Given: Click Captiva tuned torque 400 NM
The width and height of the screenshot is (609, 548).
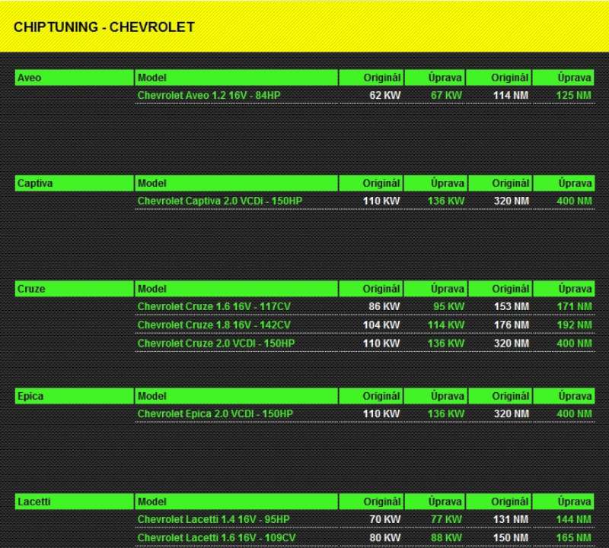Looking at the screenshot, I should 575,201.
